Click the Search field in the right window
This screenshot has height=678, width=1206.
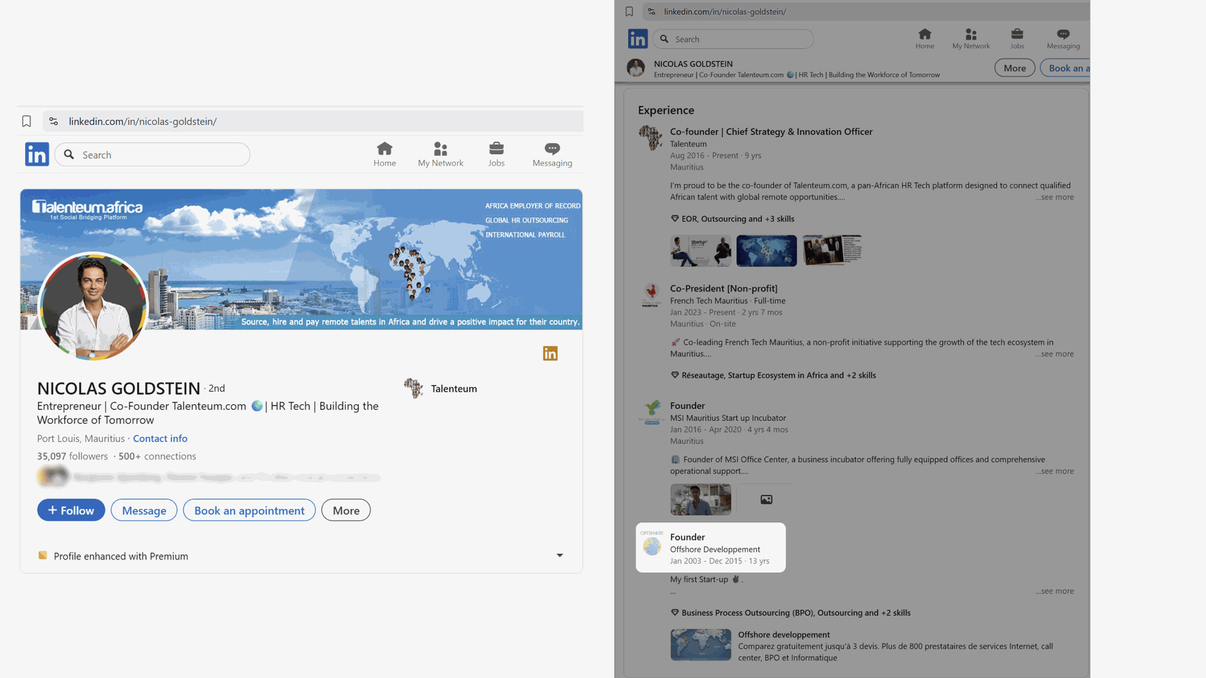(x=733, y=39)
